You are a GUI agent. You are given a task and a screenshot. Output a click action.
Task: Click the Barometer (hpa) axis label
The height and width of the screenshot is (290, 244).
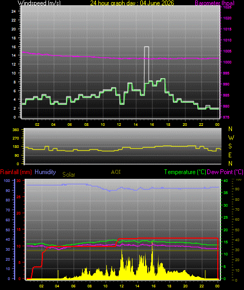click(215, 3)
